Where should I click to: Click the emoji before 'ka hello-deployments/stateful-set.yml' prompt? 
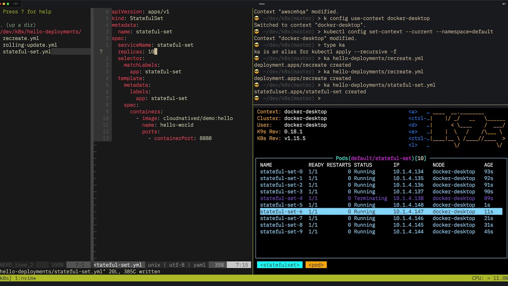[x=257, y=85]
